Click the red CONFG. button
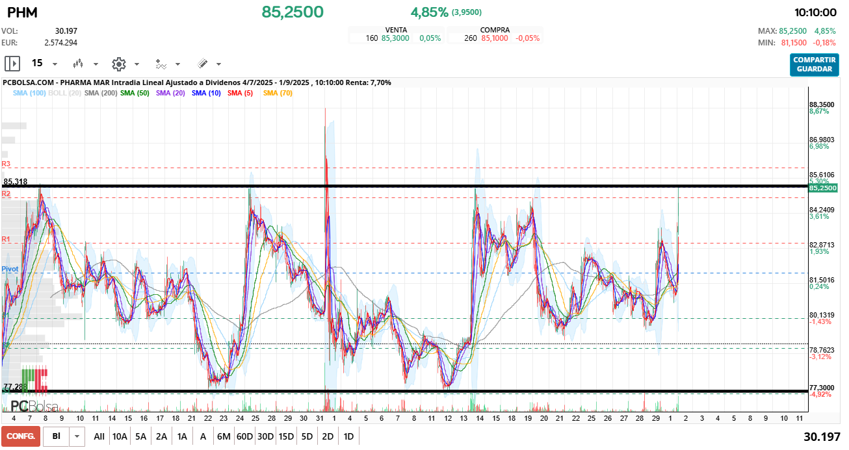Viewport: 849px width, 450px height. pyautogui.click(x=21, y=436)
